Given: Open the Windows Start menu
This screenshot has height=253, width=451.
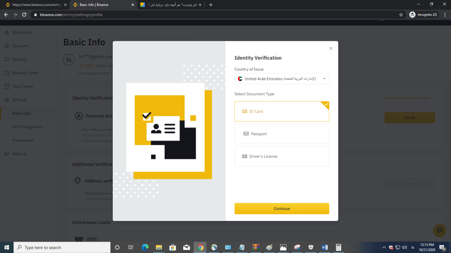Looking at the screenshot, I should (x=7, y=247).
